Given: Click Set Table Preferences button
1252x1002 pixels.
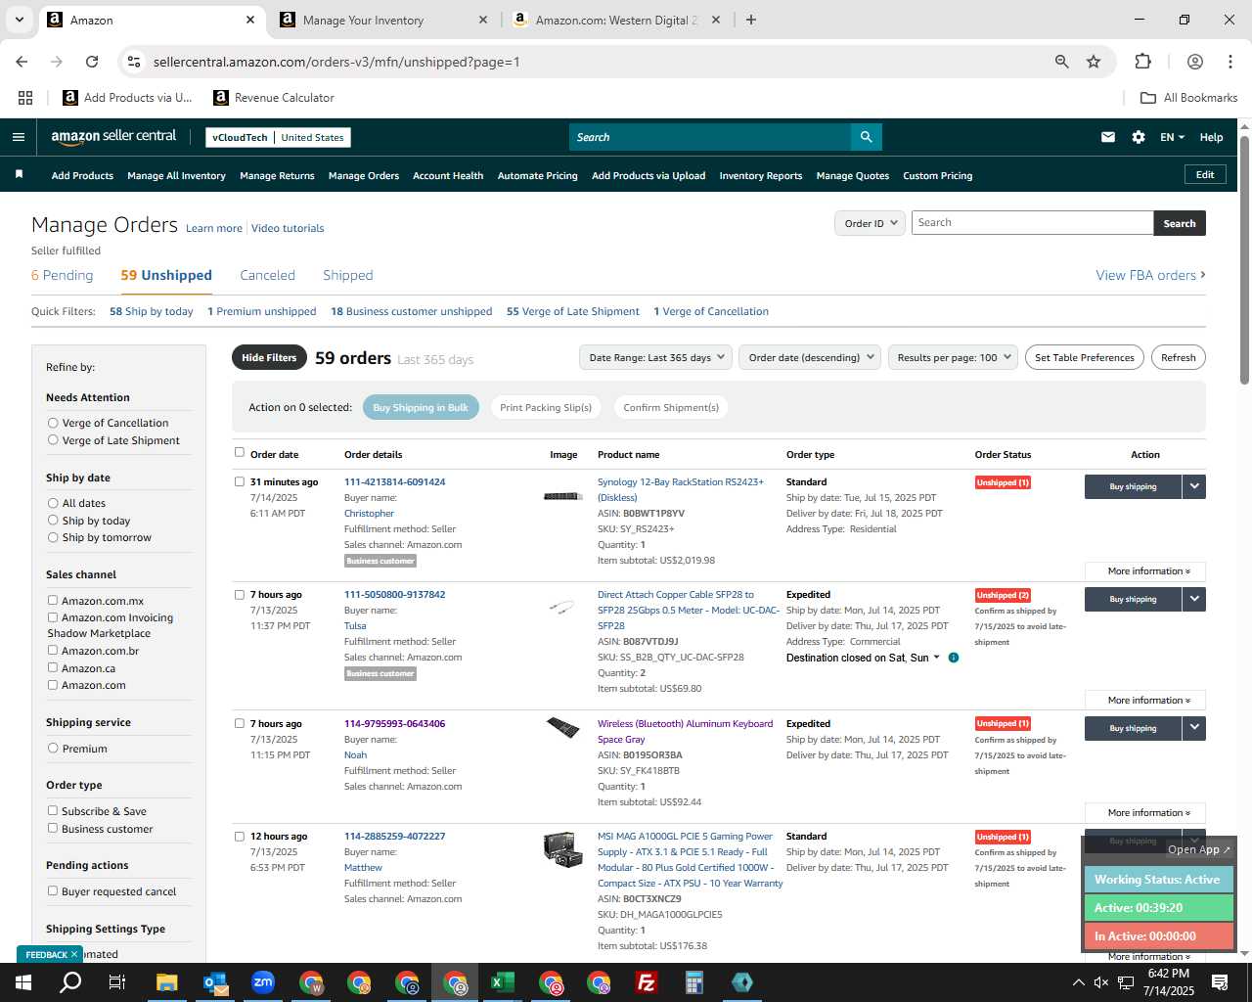Looking at the screenshot, I should click(1084, 357).
